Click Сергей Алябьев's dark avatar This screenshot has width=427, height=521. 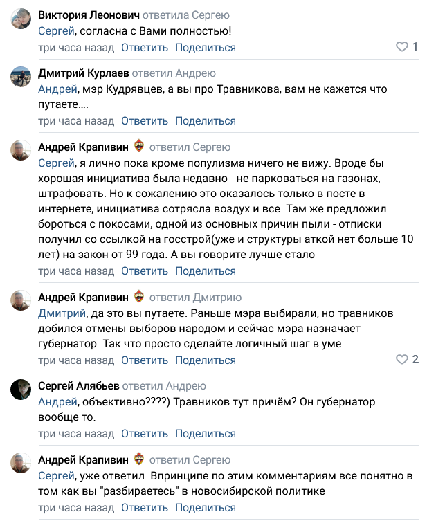[x=21, y=390]
